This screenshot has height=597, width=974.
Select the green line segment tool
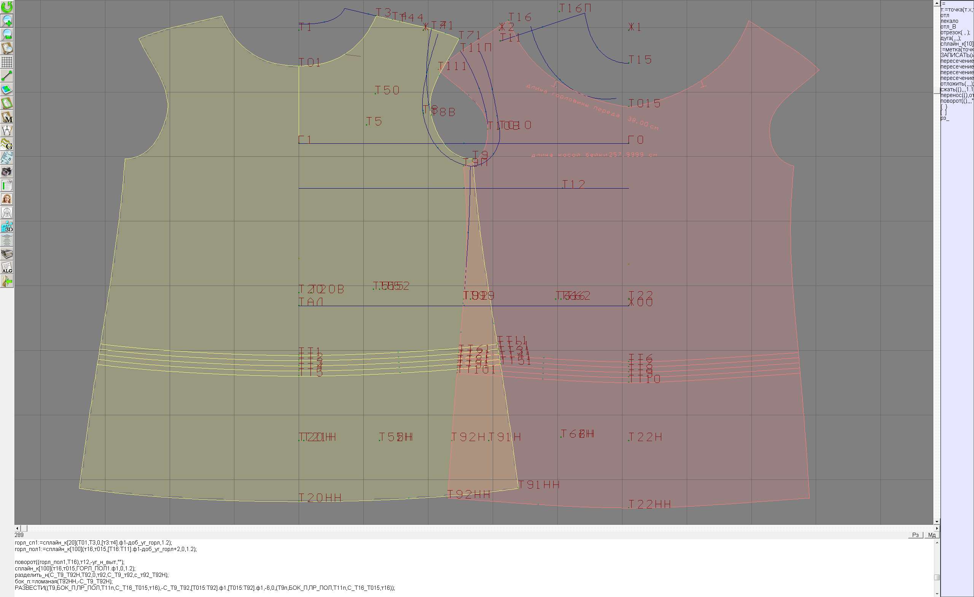click(x=7, y=75)
